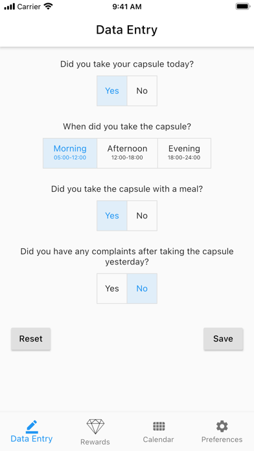Select Yes for capsule taken today
Image resolution: width=254 pixels, height=451 pixels.
(112, 91)
